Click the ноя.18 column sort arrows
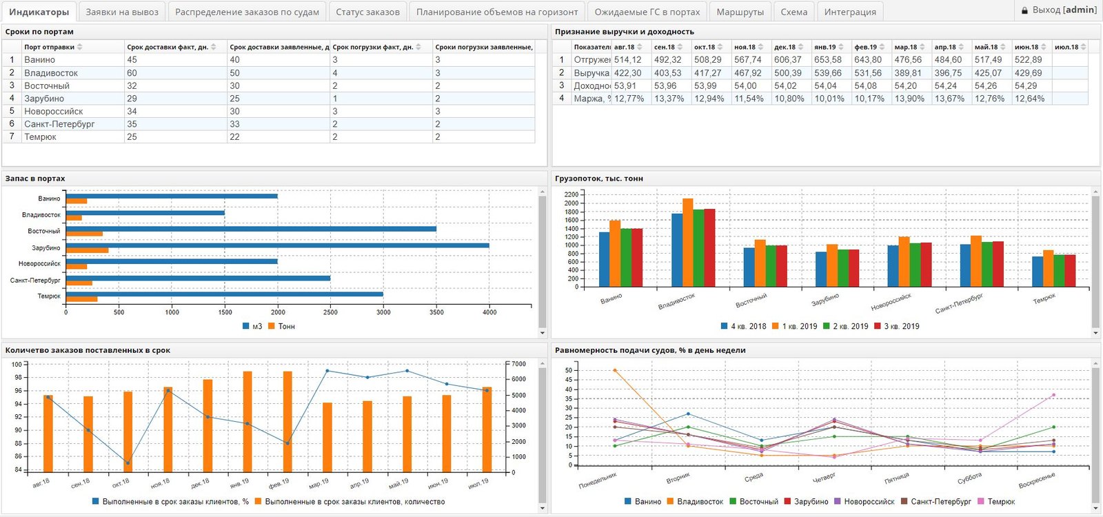 (760, 47)
